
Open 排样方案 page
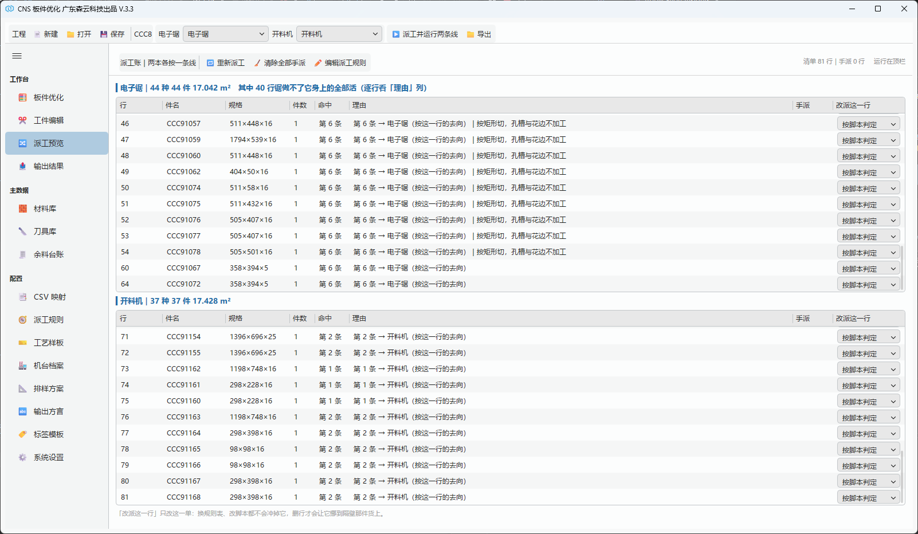coord(57,388)
